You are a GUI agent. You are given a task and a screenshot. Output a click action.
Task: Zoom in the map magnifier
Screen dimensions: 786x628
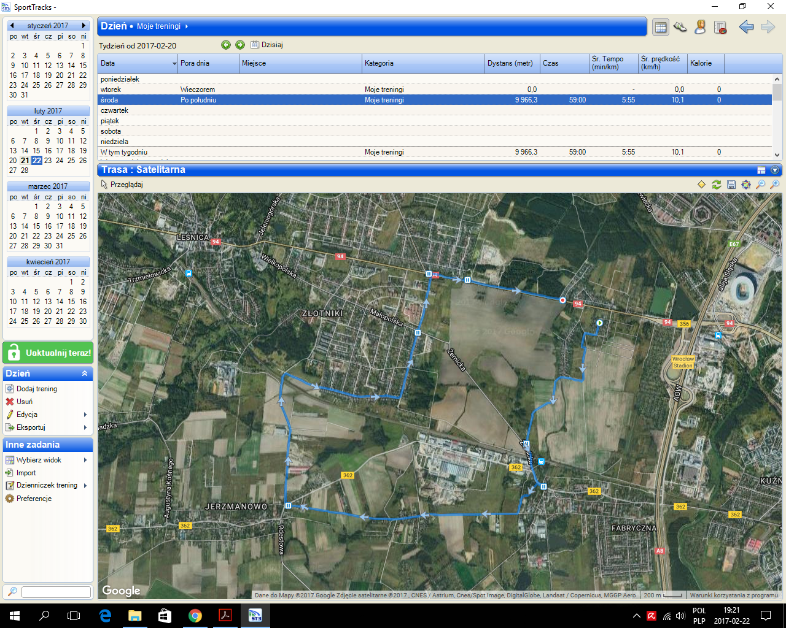pos(775,185)
